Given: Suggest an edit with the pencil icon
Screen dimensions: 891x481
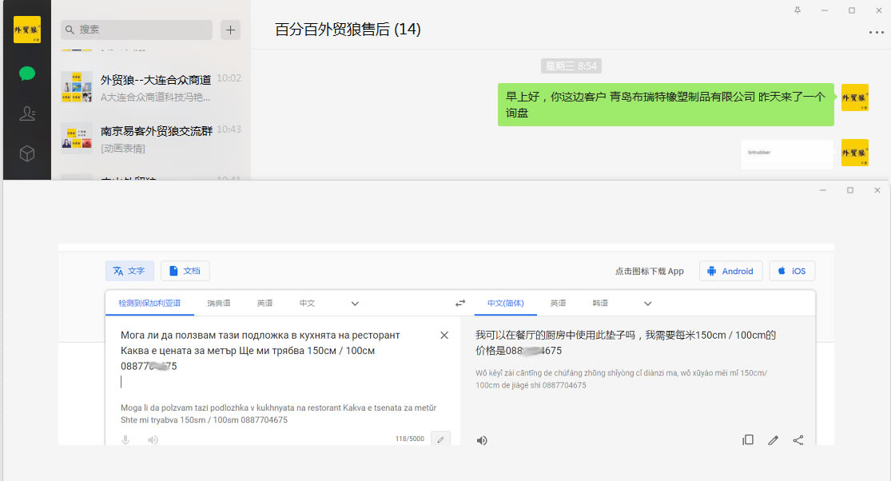Looking at the screenshot, I should point(773,439).
